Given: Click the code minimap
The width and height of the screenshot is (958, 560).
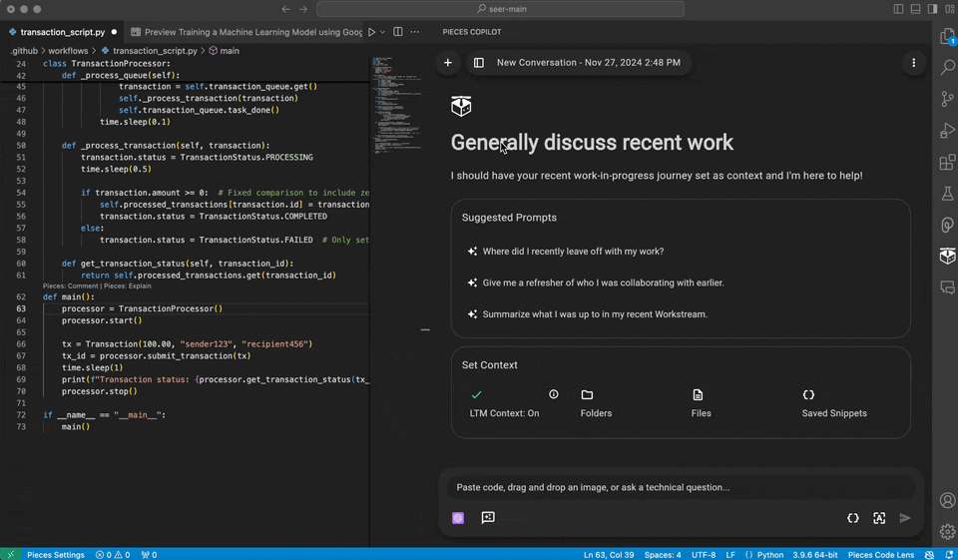Looking at the screenshot, I should click(398, 105).
